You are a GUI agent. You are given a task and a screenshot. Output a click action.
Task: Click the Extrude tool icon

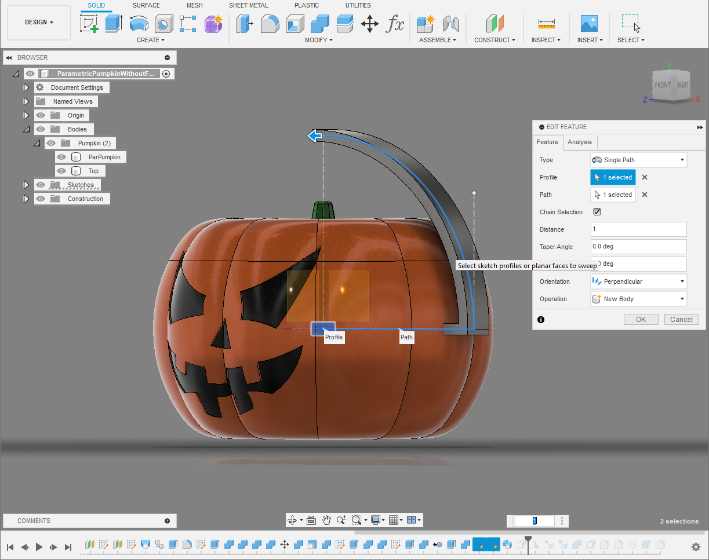coord(114,24)
